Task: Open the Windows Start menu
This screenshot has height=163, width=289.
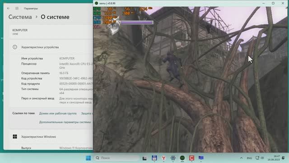Action: coord(89,158)
